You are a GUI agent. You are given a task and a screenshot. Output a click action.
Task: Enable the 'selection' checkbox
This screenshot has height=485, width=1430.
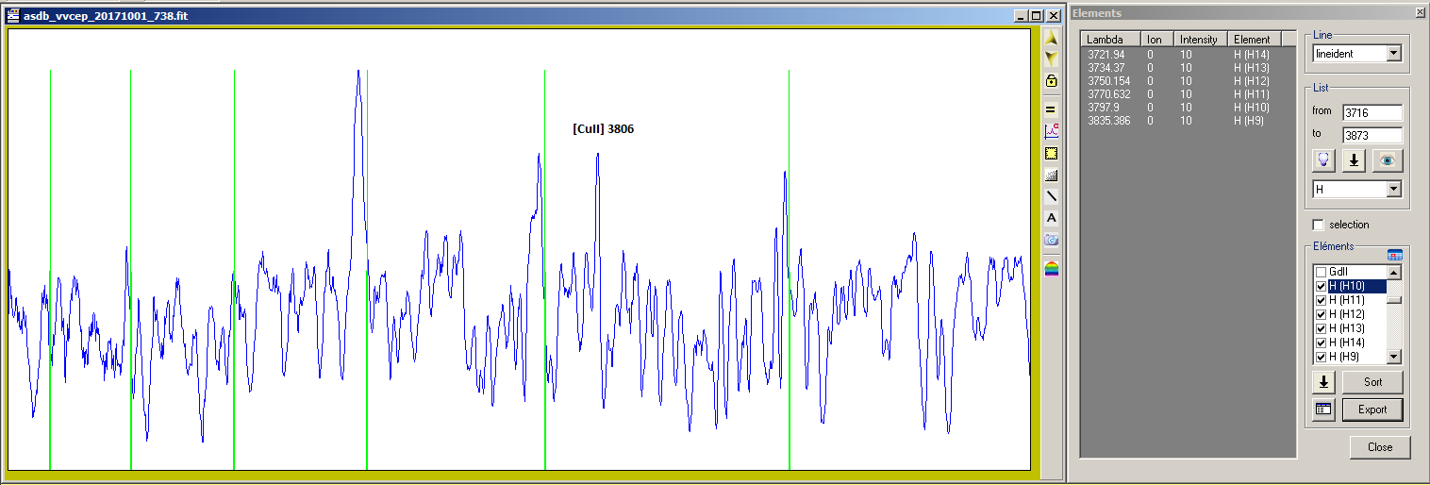1319,225
